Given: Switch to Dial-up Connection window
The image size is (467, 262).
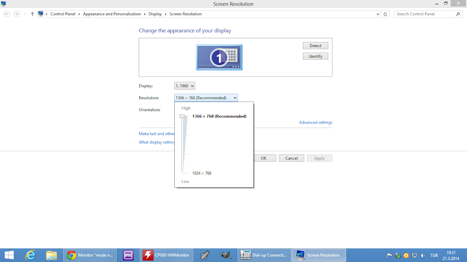Looking at the screenshot, I should click(264, 255).
